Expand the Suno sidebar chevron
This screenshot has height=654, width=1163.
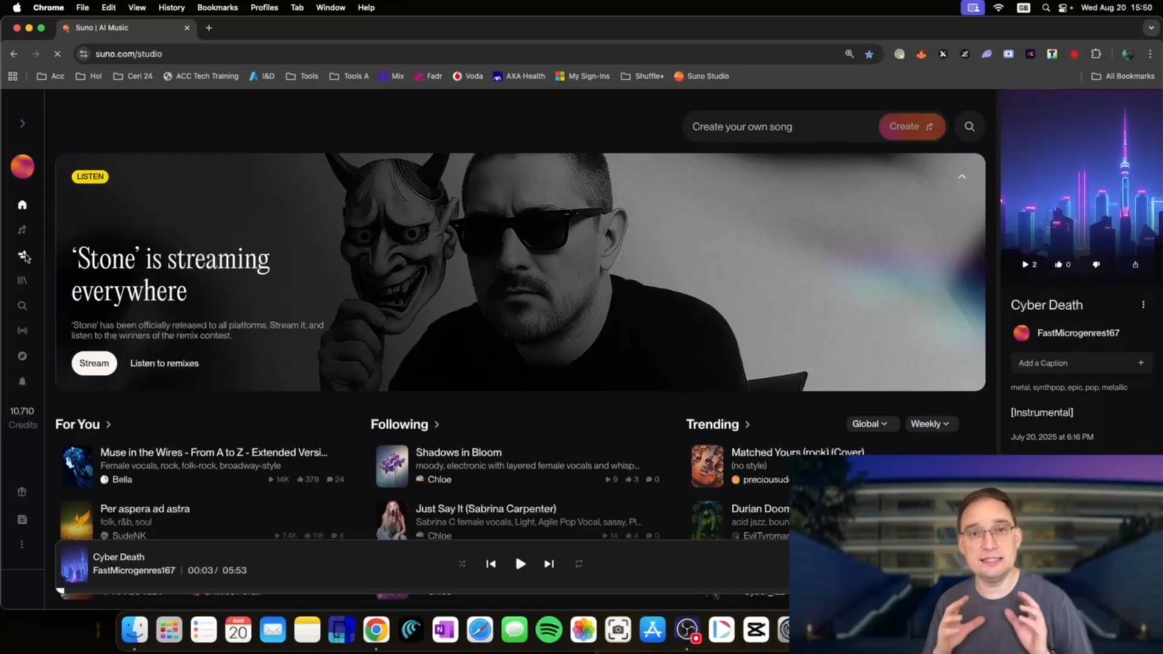22,124
